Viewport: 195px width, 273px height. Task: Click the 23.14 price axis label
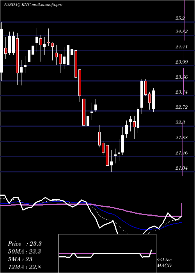coord(181,92)
